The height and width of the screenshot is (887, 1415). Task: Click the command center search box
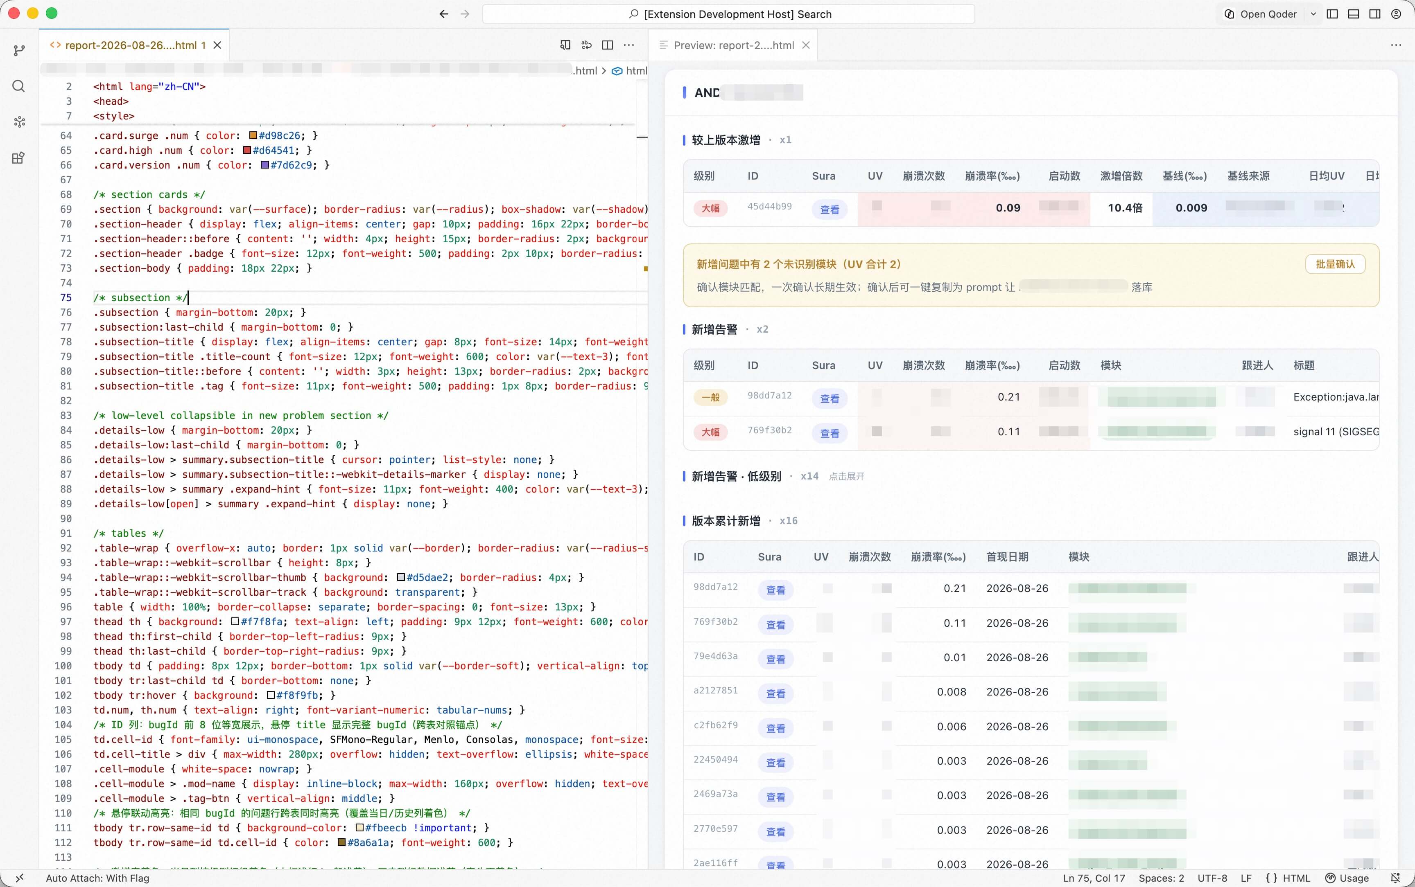pos(728,14)
